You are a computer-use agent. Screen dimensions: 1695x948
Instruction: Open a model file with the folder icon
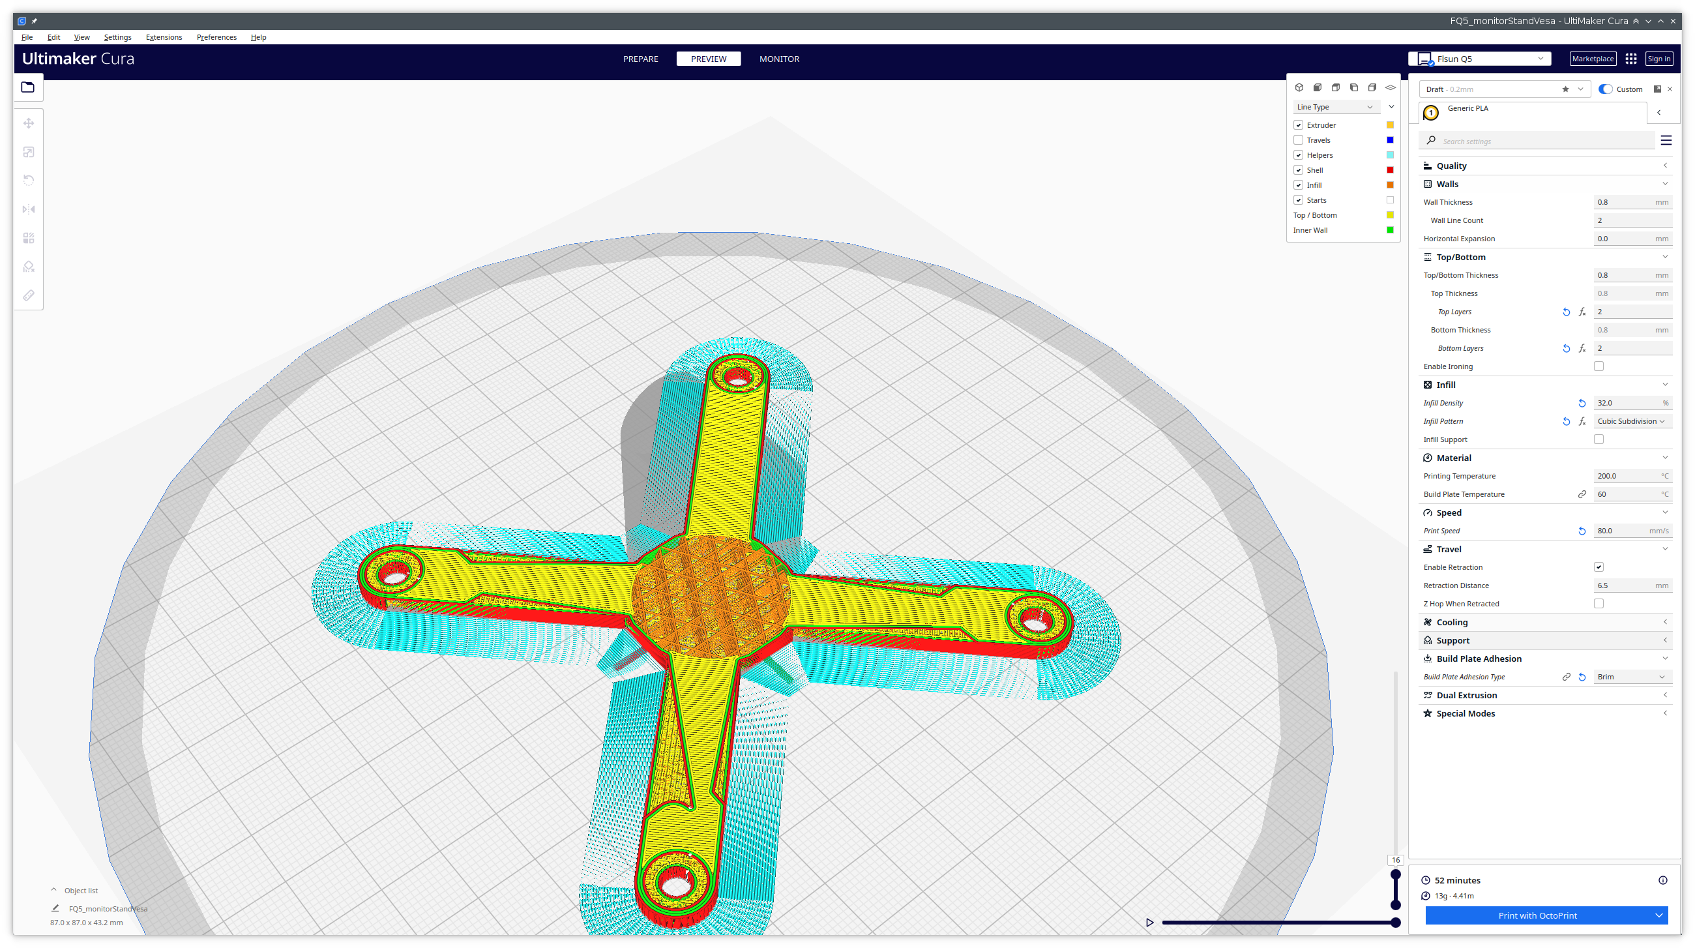click(28, 87)
